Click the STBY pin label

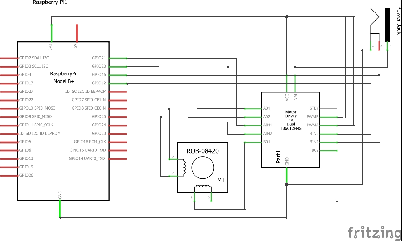point(314,108)
